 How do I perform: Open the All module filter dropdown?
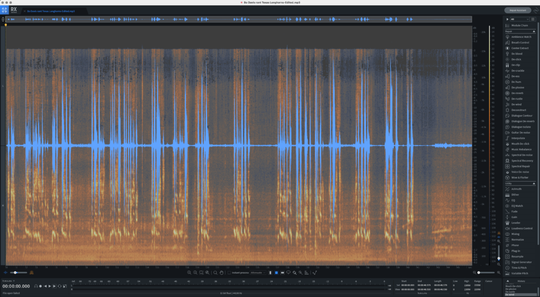[x=518, y=19]
